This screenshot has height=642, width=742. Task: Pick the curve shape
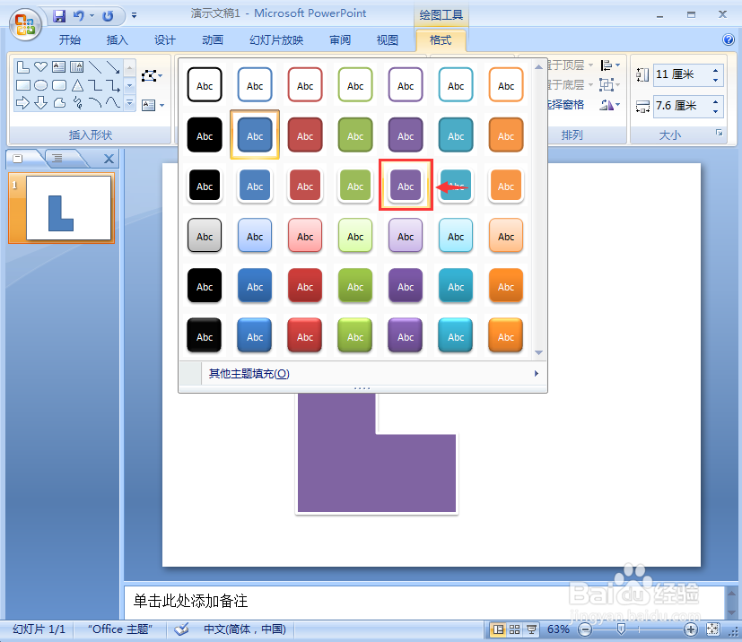[113, 102]
